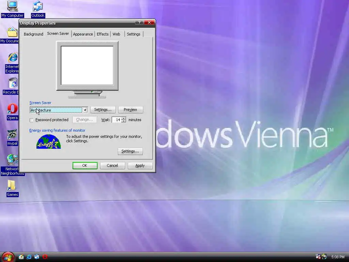Click the first system tray icon
349x262 pixels.
(x=318, y=257)
